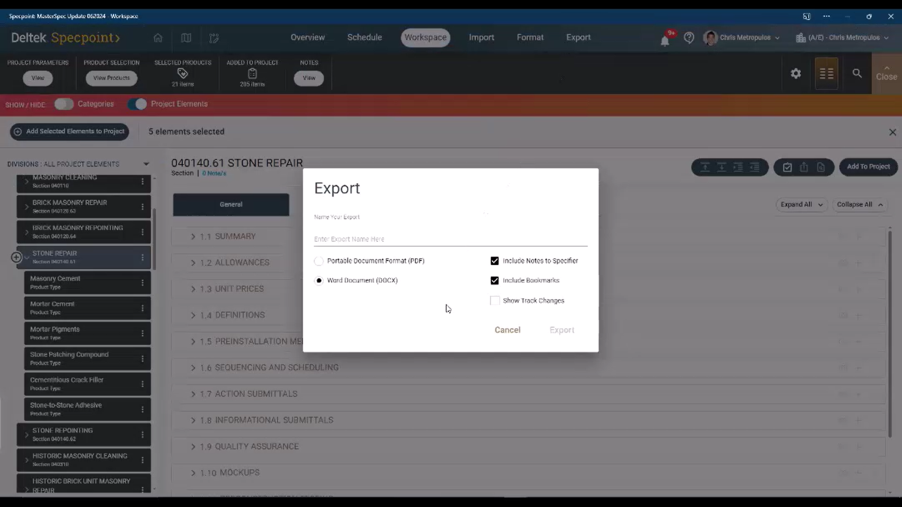
Task: Click Add Selected Elements to Project
Action: (70, 131)
